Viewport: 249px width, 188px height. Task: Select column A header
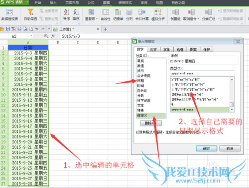point(28,43)
